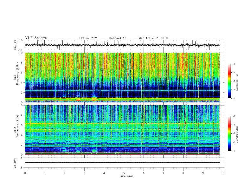Click the 'VLF Spectra' title text
The height and width of the screenshot is (194, 251).
36,38
